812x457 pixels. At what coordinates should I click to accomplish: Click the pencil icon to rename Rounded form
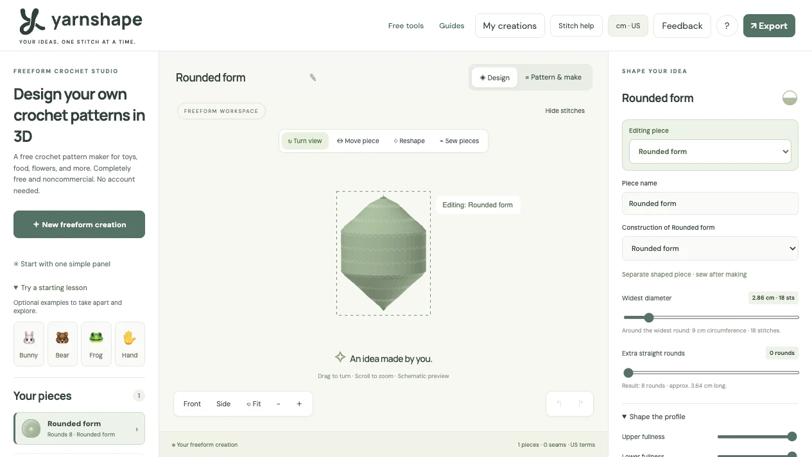click(x=313, y=78)
